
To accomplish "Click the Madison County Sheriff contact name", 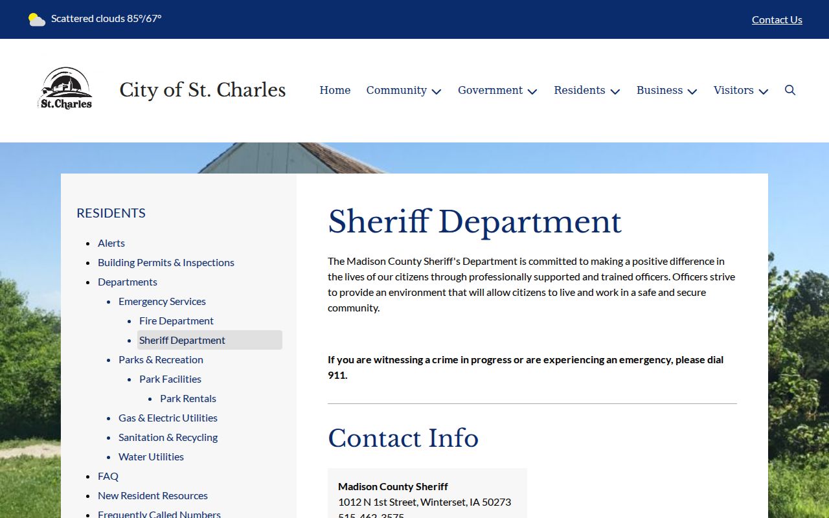I will [x=393, y=486].
